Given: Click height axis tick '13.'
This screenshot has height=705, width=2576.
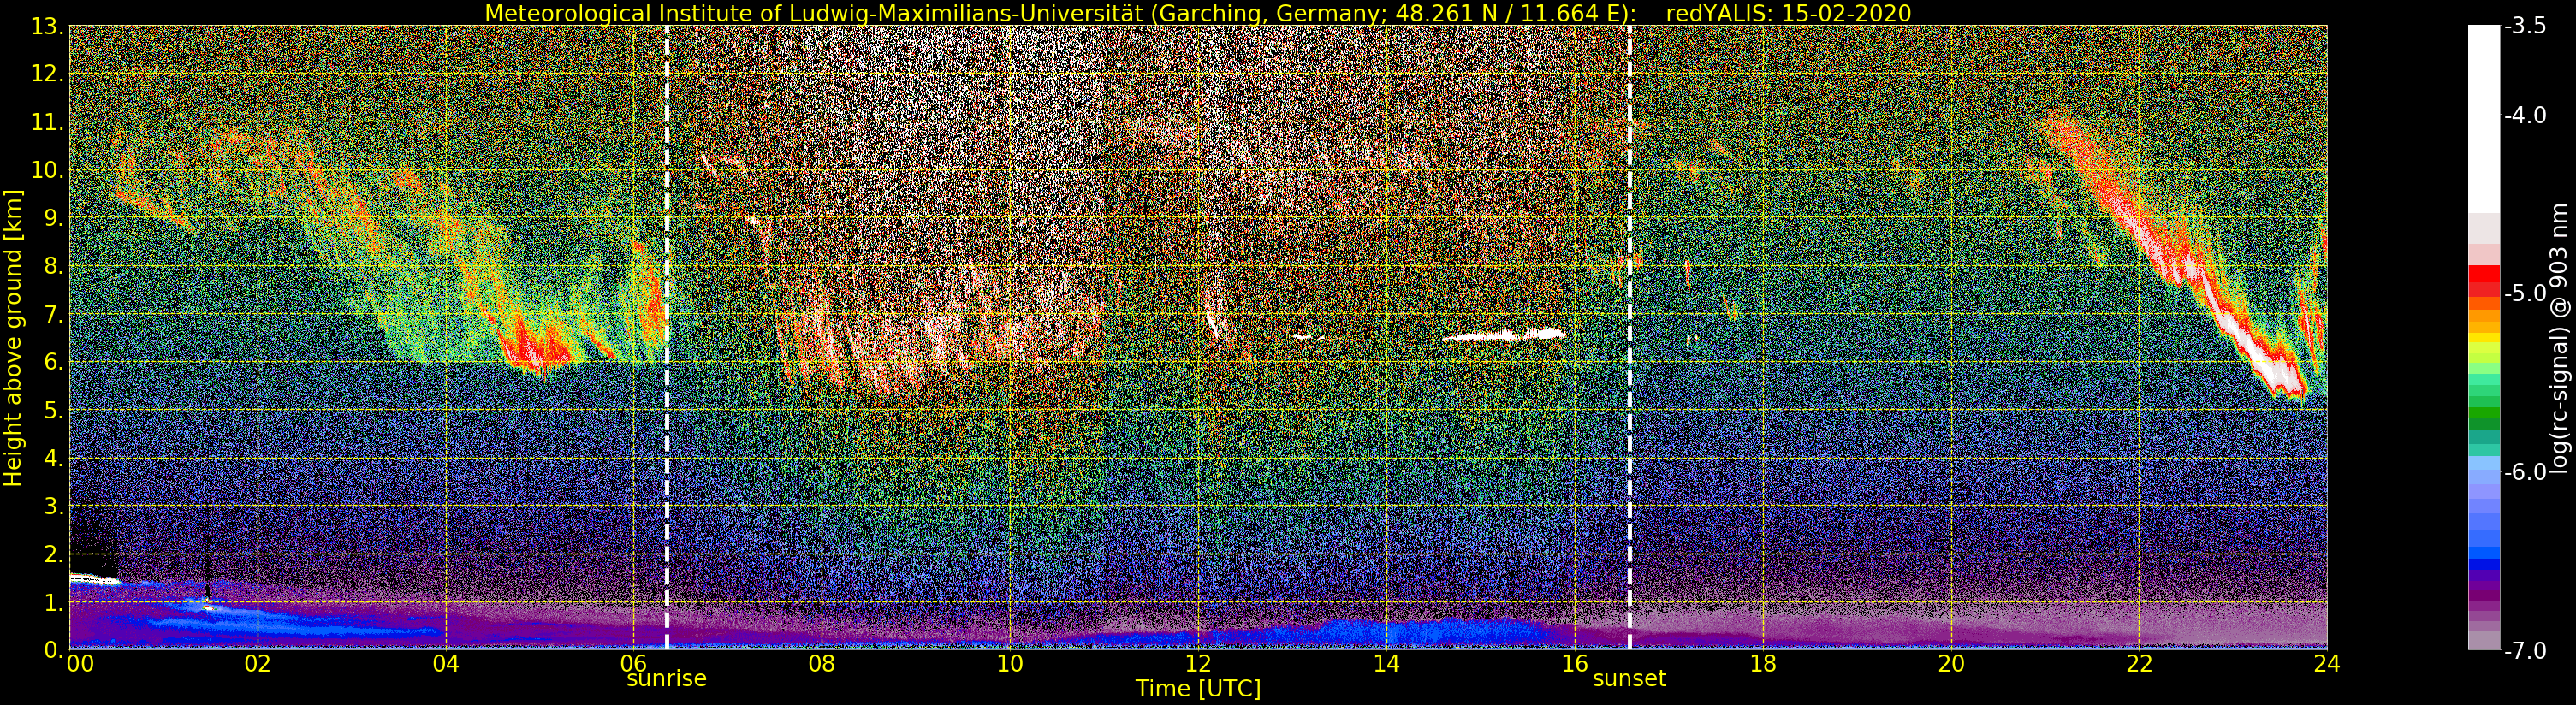Looking at the screenshot, I should coord(47,26).
